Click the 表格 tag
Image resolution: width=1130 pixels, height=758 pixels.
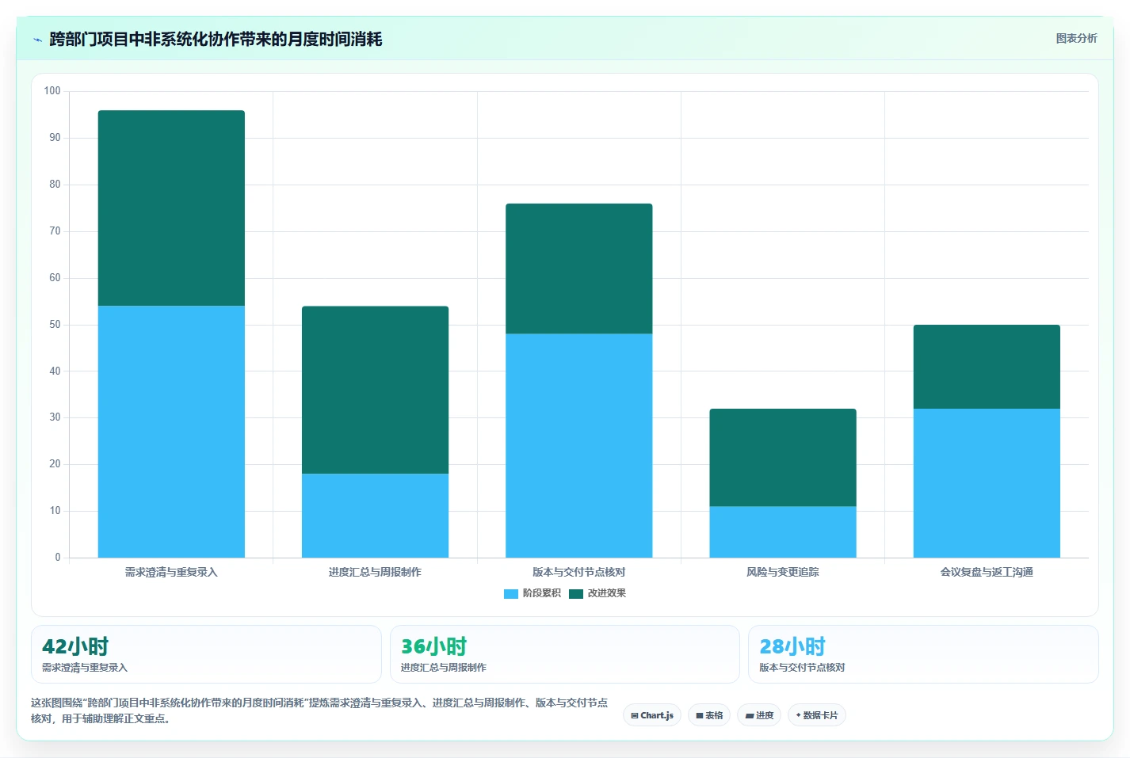pos(709,715)
